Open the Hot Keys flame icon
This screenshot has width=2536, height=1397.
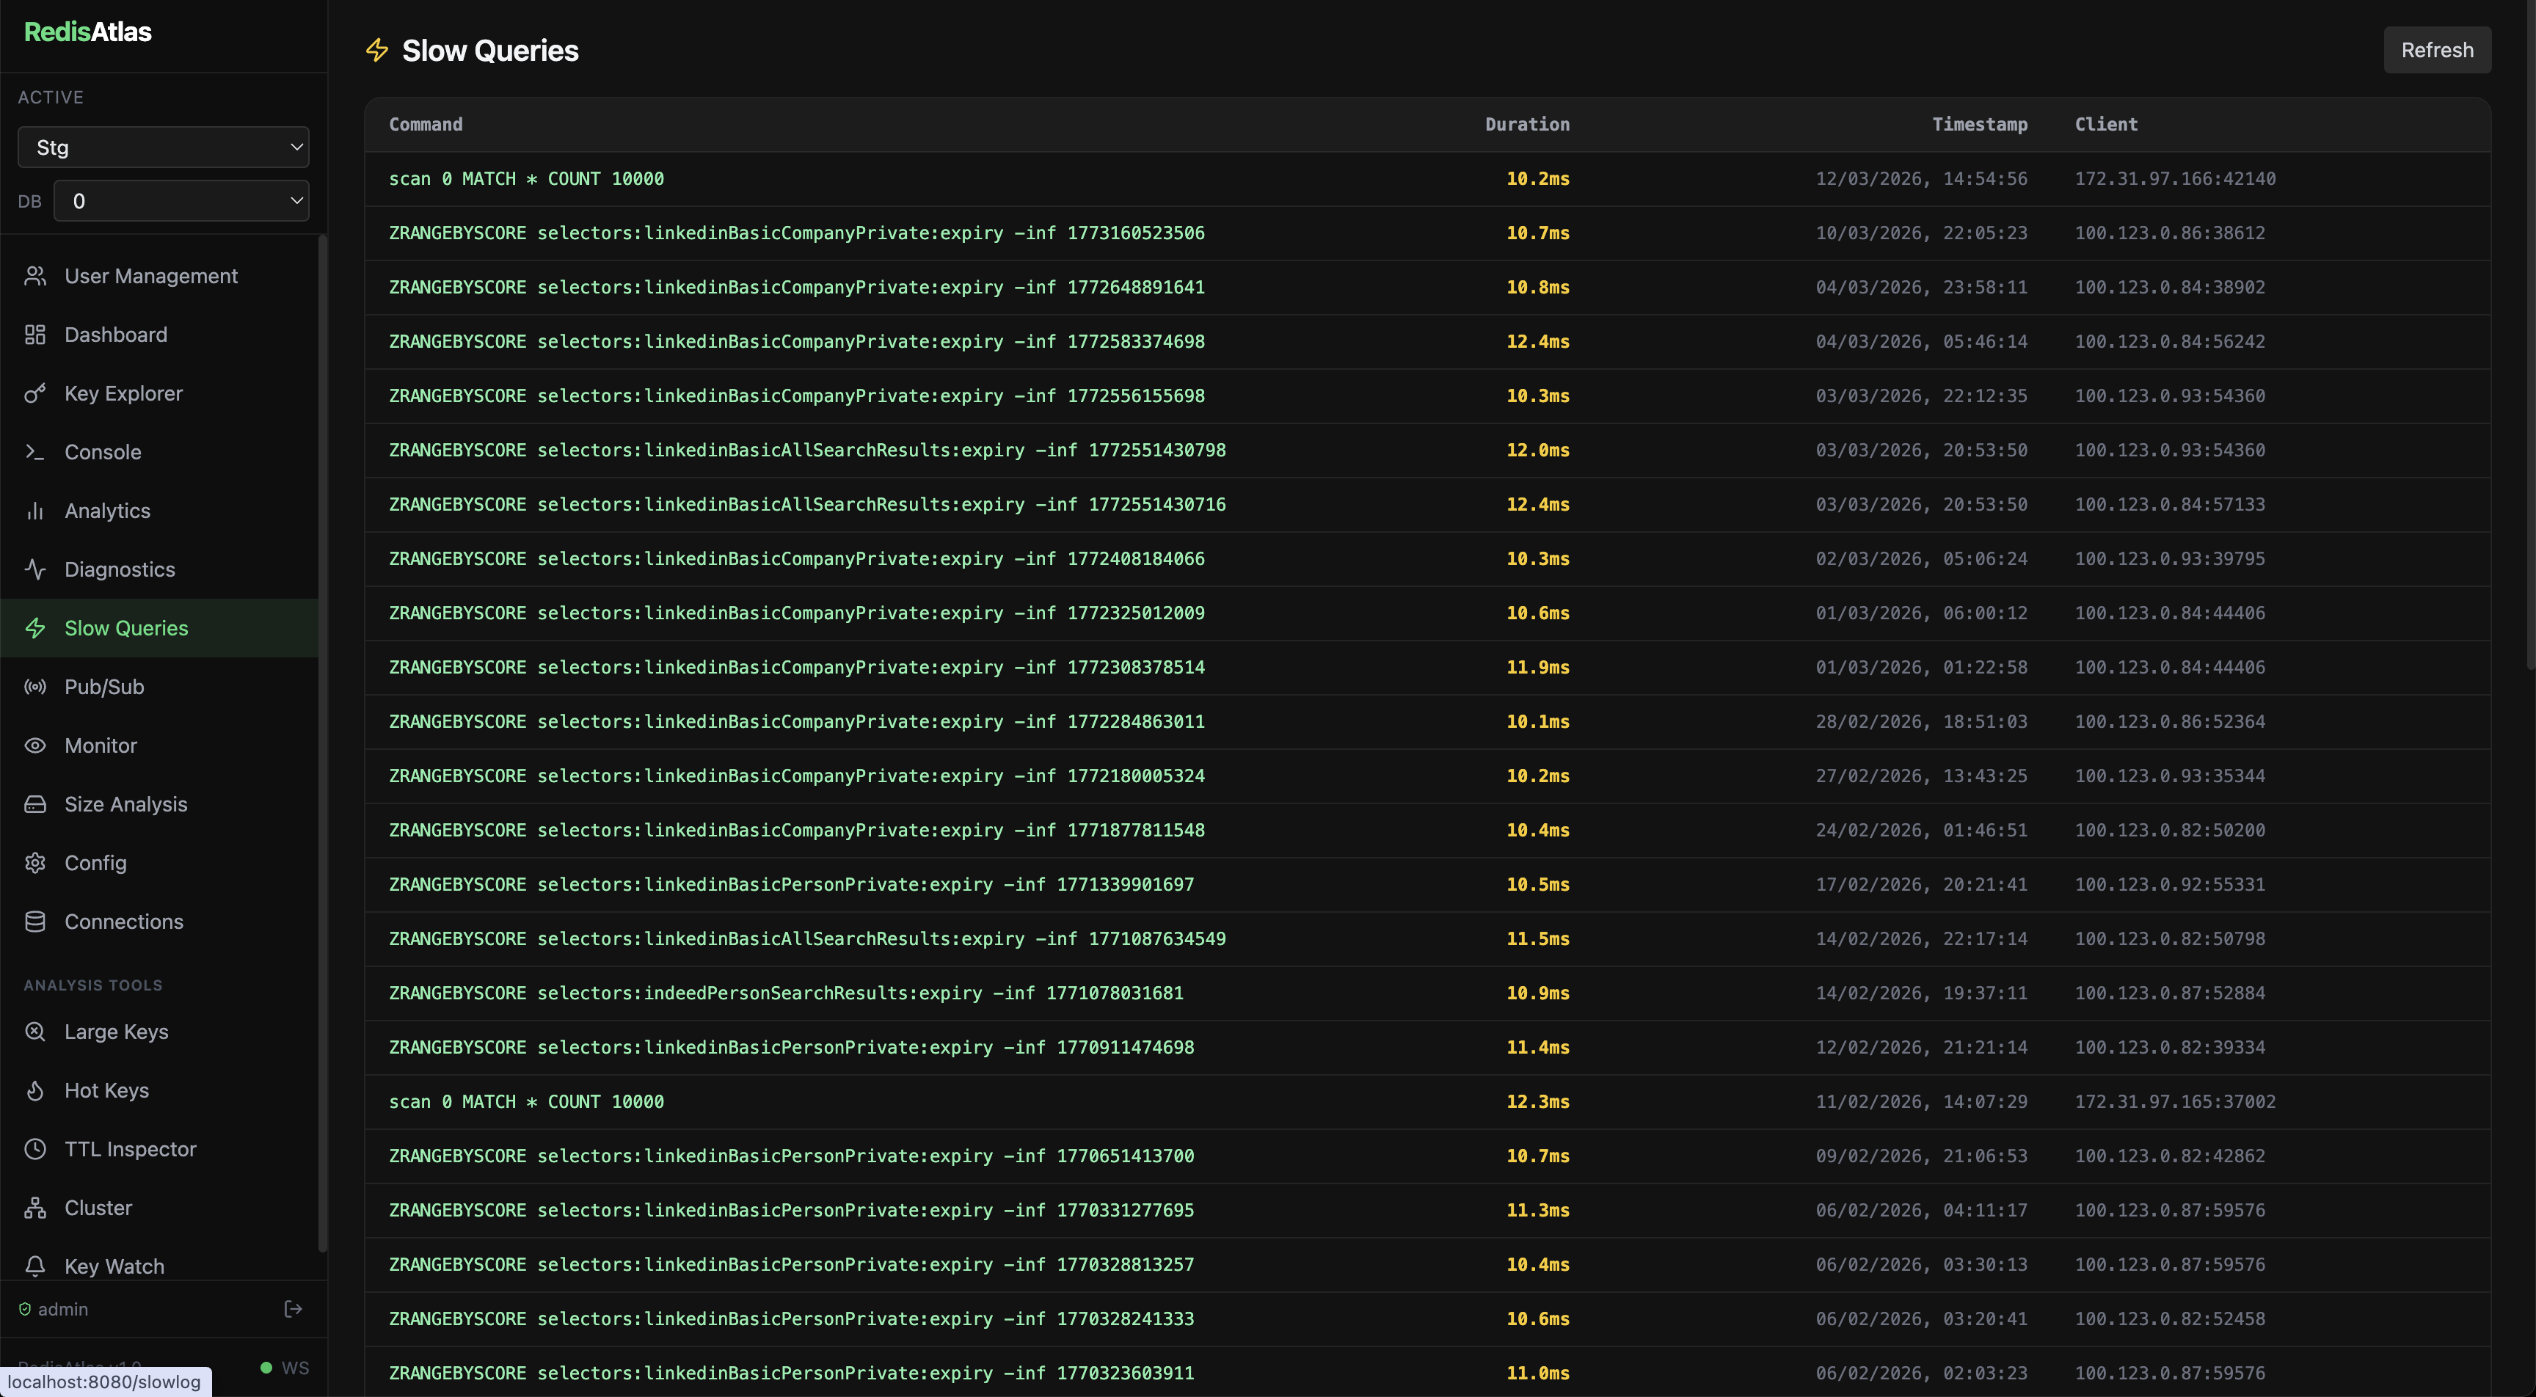[x=35, y=1090]
